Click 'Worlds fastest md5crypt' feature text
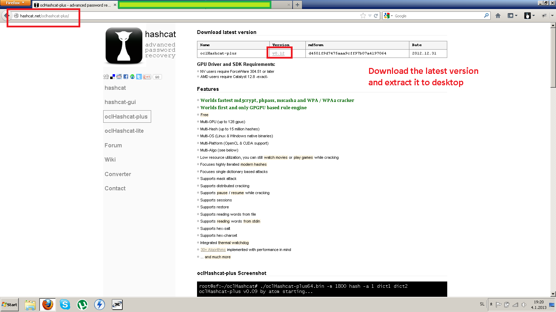556x312 pixels. 277,101
